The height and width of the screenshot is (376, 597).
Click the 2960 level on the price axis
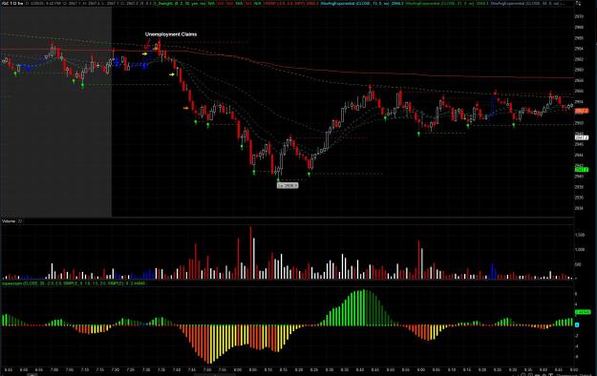tap(579, 70)
